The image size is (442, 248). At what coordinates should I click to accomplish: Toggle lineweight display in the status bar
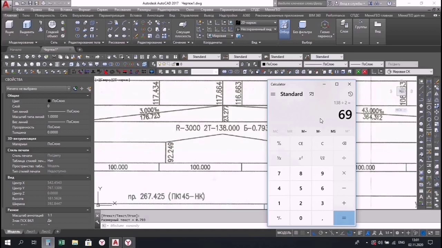point(360,233)
